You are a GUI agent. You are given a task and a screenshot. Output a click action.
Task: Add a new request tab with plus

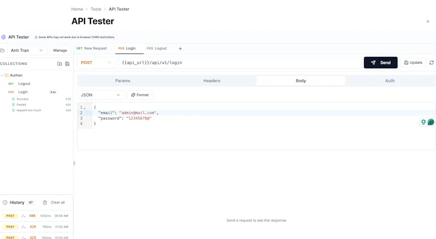tap(180, 49)
